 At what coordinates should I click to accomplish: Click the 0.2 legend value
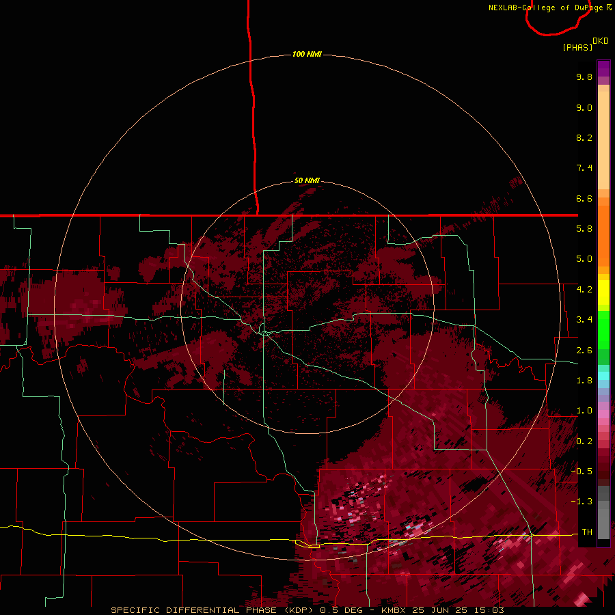pyautogui.click(x=584, y=441)
